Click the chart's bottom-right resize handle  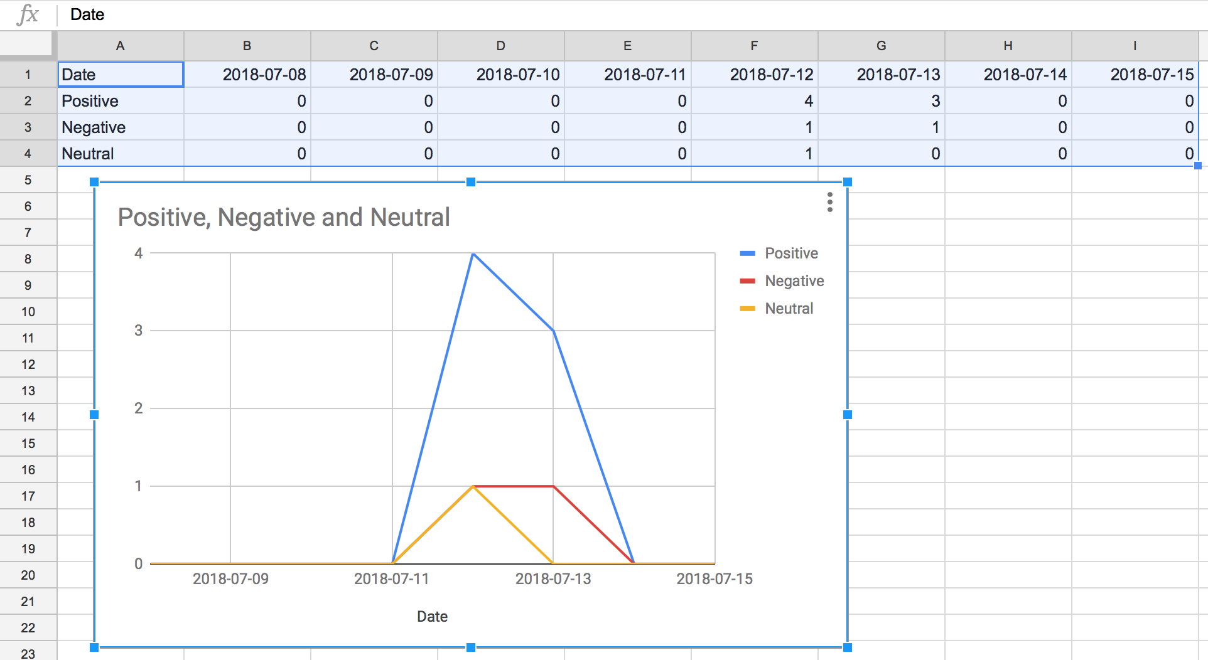[847, 647]
